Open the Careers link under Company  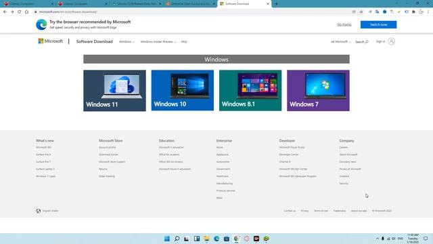344,148
